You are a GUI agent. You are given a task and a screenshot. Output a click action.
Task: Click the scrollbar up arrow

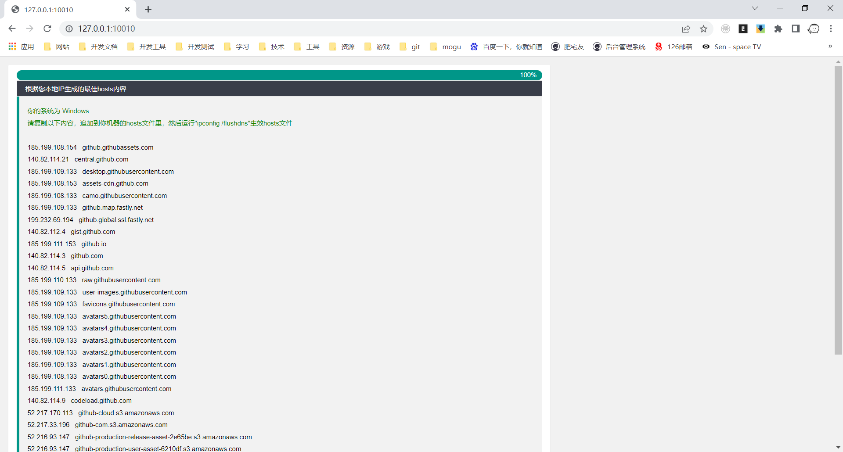coord(838,61)
